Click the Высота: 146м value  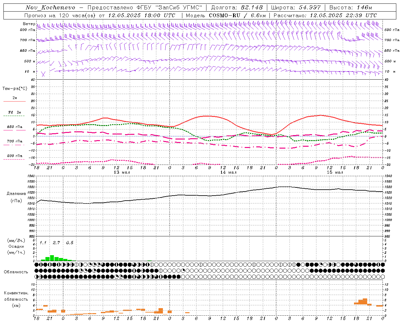tap(351, 8)
